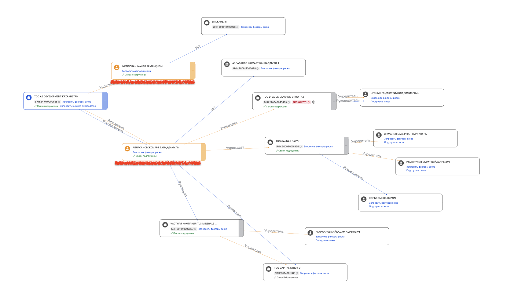Copy the ИИН of ИП ЖАНЕЛЬ

click(x=237, y=27)
